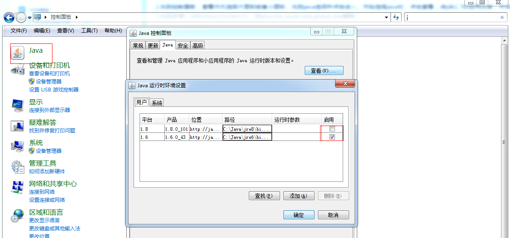This screenshot has height=238, width=510.
Task: Click the 运行时参数 column header
Action: [297, 119]
